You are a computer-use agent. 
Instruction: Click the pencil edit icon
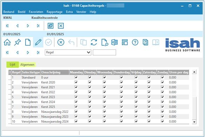click(x=38, y=42)
